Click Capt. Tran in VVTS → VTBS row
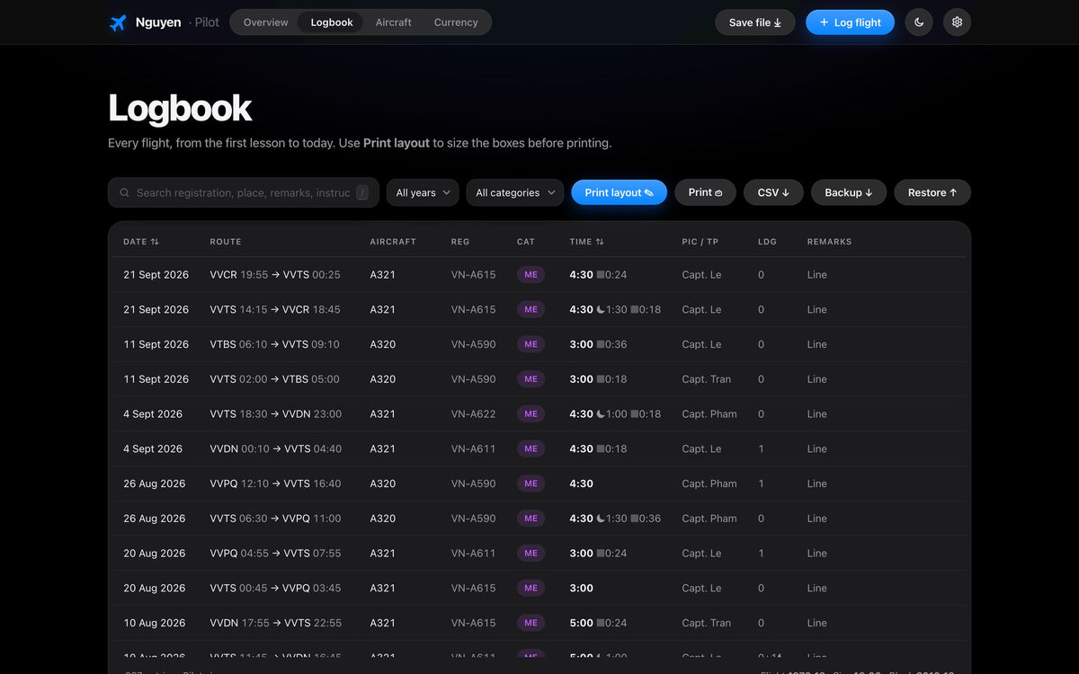Image resolution: width=1079 pixels, height=674 pixels. point(707,379)
